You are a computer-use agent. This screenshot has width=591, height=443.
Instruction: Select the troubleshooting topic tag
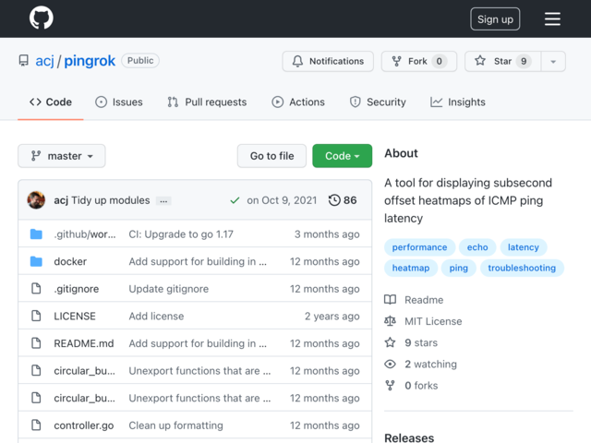(522, 268)
